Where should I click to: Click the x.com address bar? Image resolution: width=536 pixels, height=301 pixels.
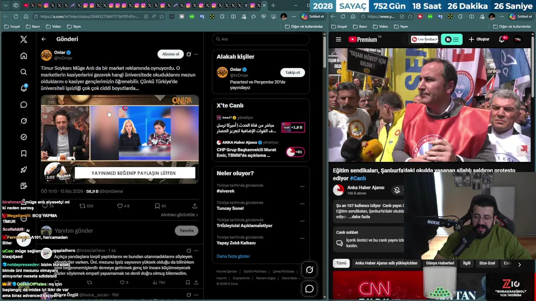pos(90,16)
